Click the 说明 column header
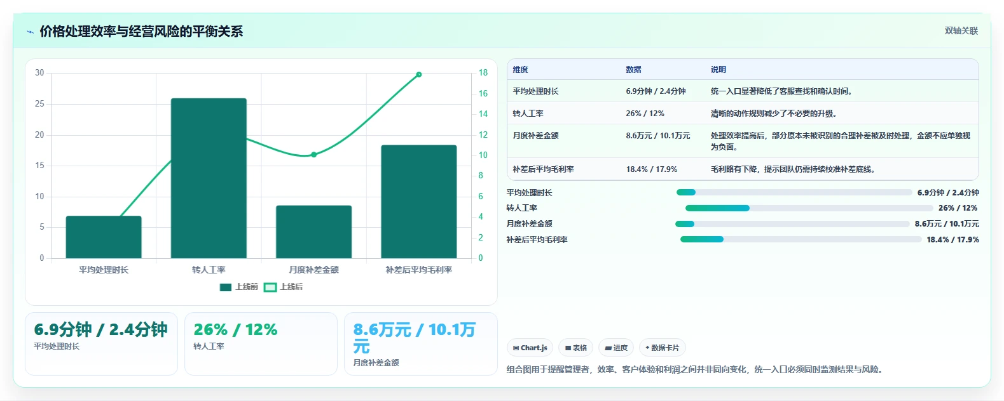The height and width of the screenshot is (401, 1004). pyautogui.click(x=718, y=70)
